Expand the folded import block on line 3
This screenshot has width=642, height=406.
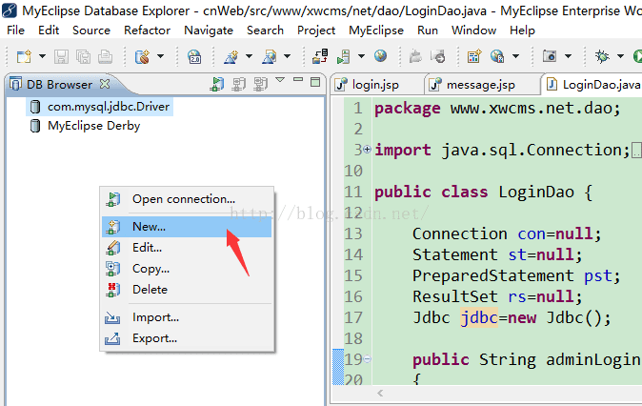coord(368,149)
